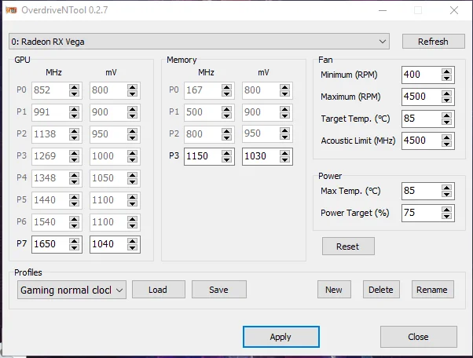Minimize the OverdriveNTool window
This screenshot has height=358, width=473.
(383, 10)
